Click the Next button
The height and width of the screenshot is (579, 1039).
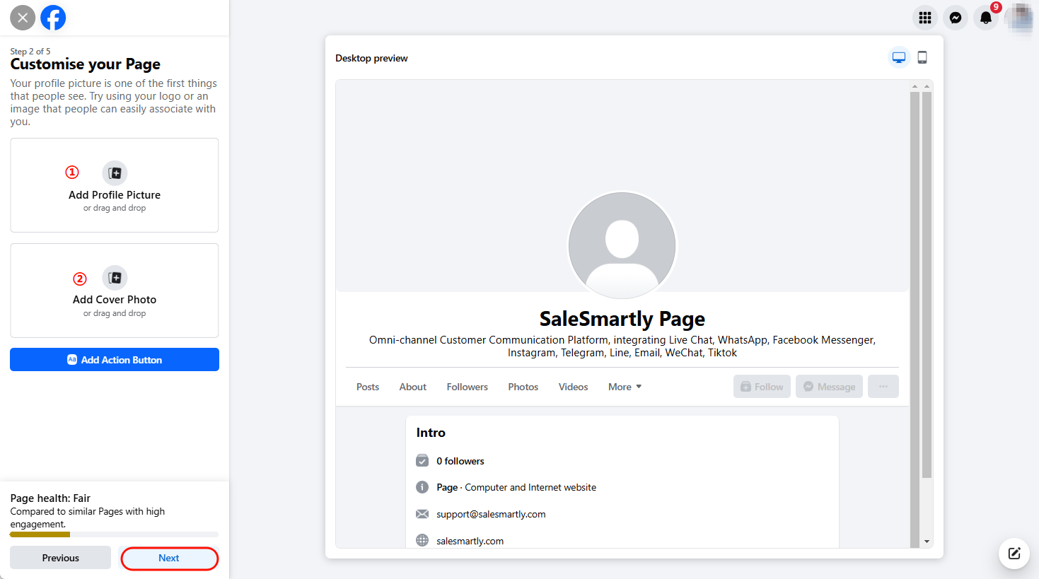[x=169, y=558]
